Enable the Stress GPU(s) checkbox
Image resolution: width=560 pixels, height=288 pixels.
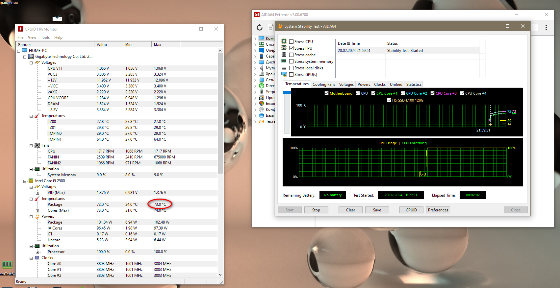click(291, 74)
